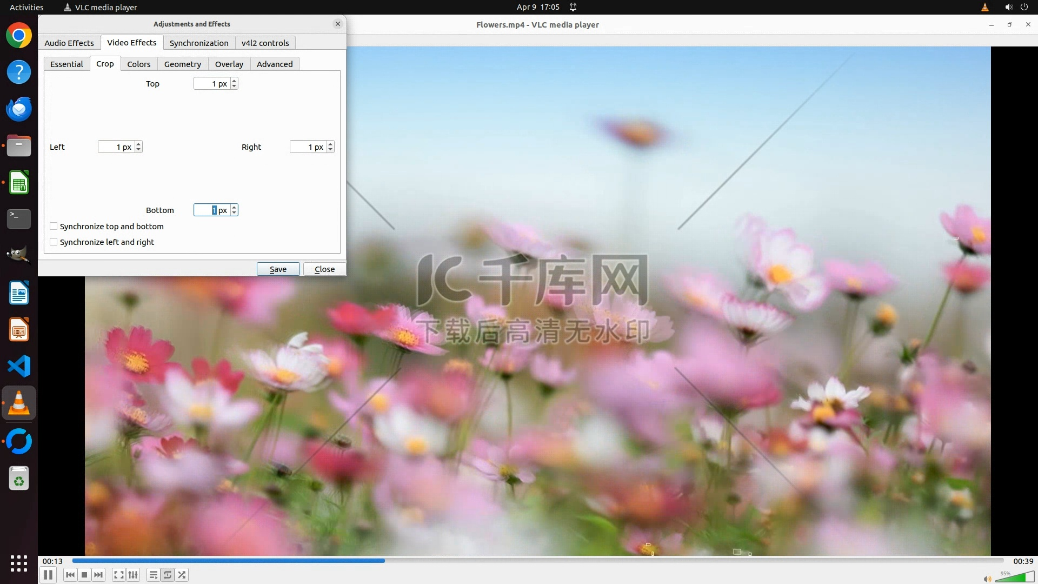This screenshot has height=584, width=1038.
Task: Switch to the Colors tab
Action: [138, 64]
